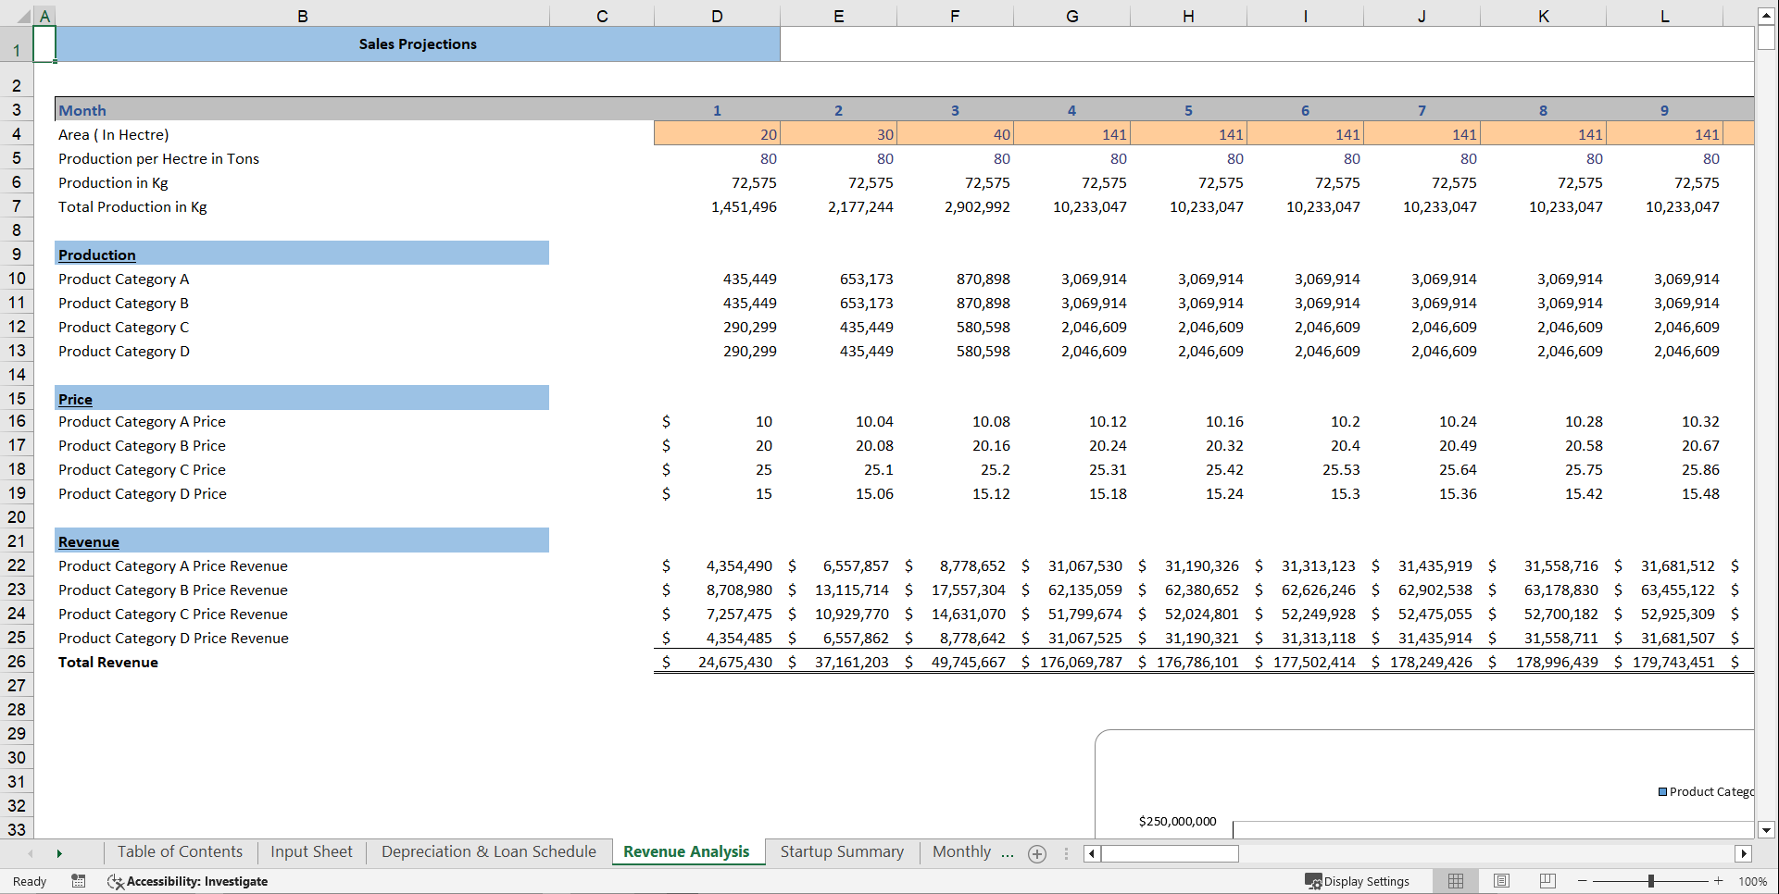Select column B header
Screen dimensions: 1779x894
(x=303, y=16)
